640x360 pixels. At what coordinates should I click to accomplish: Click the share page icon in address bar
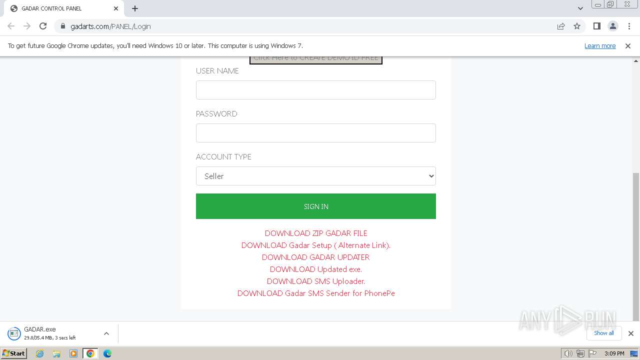561,26
